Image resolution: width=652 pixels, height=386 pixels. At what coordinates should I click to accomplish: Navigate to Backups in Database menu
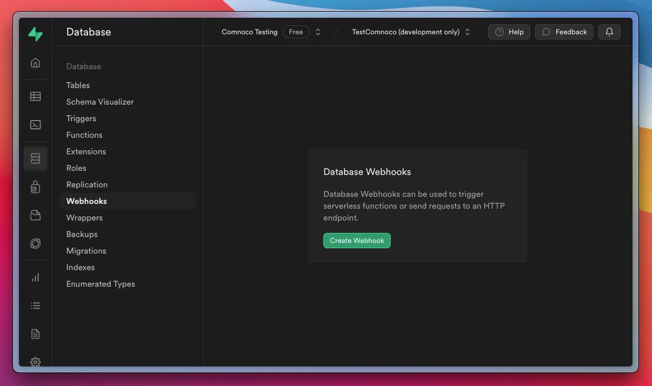(82, 234)
